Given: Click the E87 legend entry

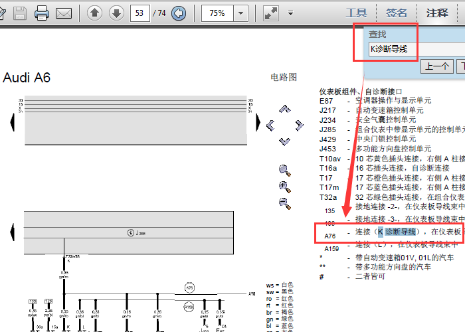Looking at the screenshot, I should [x=375, y=100].
